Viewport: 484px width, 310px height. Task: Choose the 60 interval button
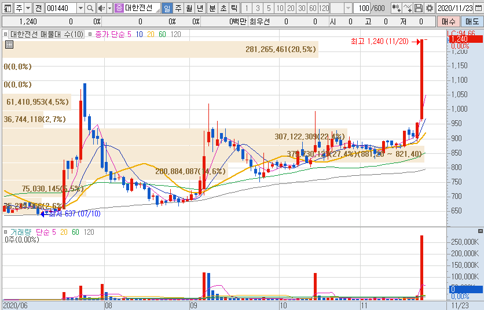click(x=313, y=8)
